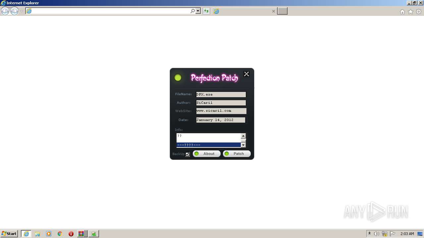Go back in Internet Explorer

[5, 11]
